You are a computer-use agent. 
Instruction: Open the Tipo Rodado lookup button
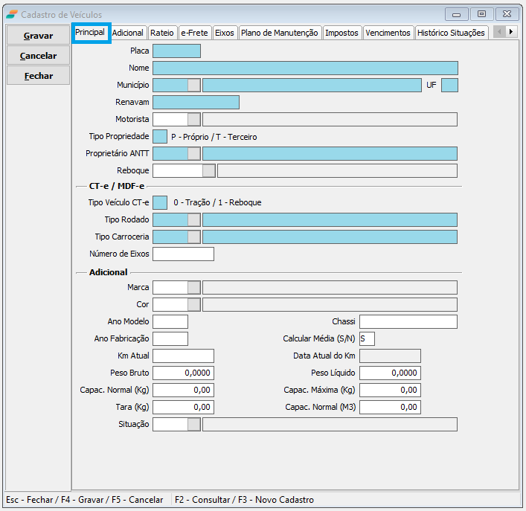194,219
